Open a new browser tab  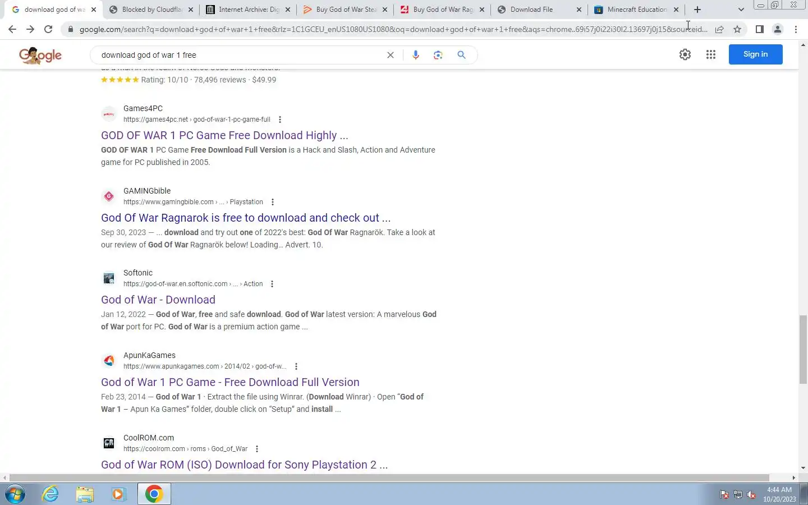(x=697, y=10)
